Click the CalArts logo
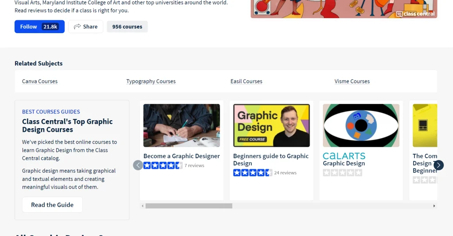The height and width of the screenshot is (236, 453). (x=344, y=156)
